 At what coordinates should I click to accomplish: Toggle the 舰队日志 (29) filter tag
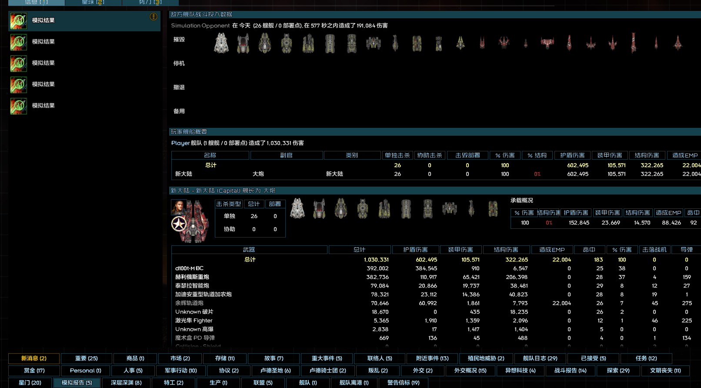[x=540, y=358]
